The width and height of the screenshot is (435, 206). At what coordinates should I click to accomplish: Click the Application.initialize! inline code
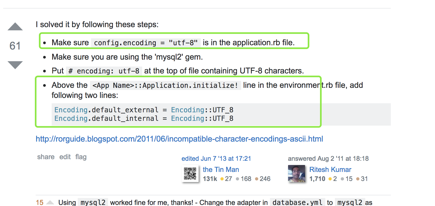(165, 85)
